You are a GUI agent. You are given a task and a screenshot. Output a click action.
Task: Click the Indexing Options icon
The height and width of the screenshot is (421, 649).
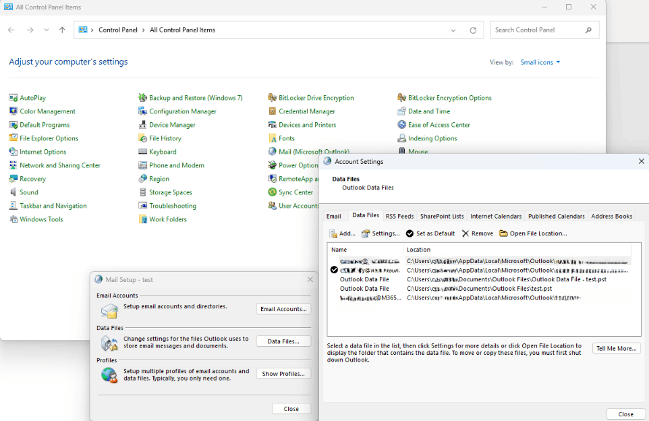click(x=401, y=138)
